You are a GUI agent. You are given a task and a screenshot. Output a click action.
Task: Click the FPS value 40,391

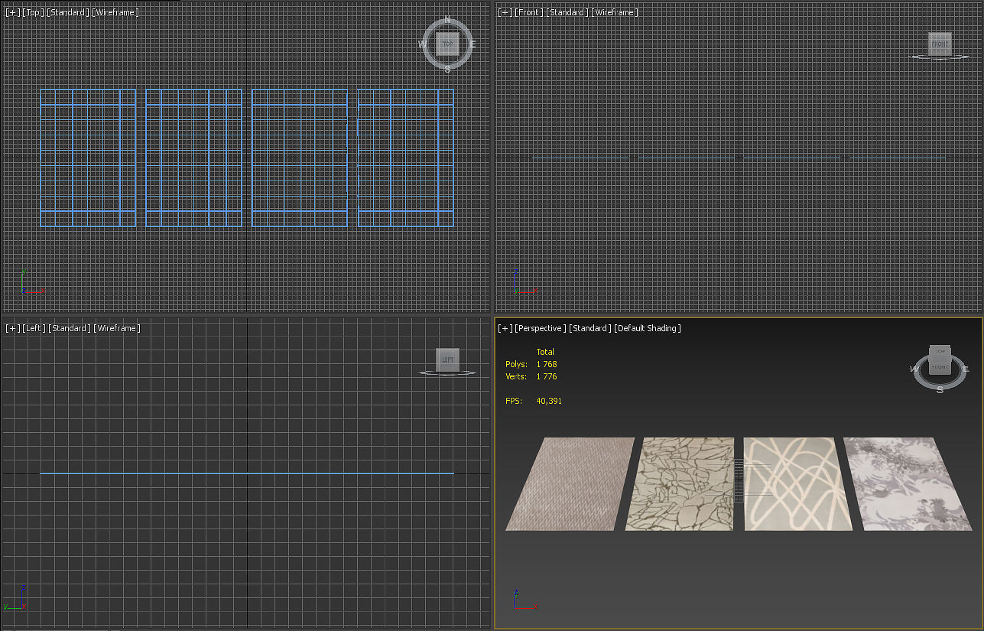coord(549,401)
